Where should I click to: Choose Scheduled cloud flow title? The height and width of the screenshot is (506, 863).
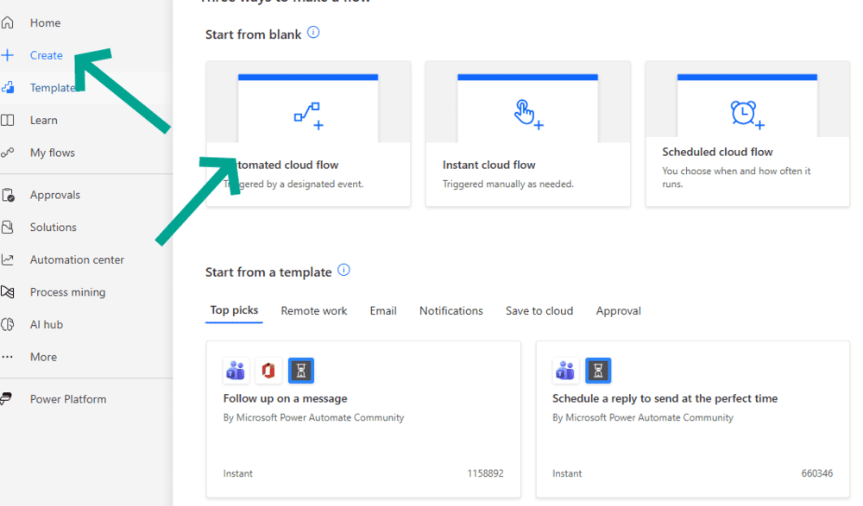[717, 152]
